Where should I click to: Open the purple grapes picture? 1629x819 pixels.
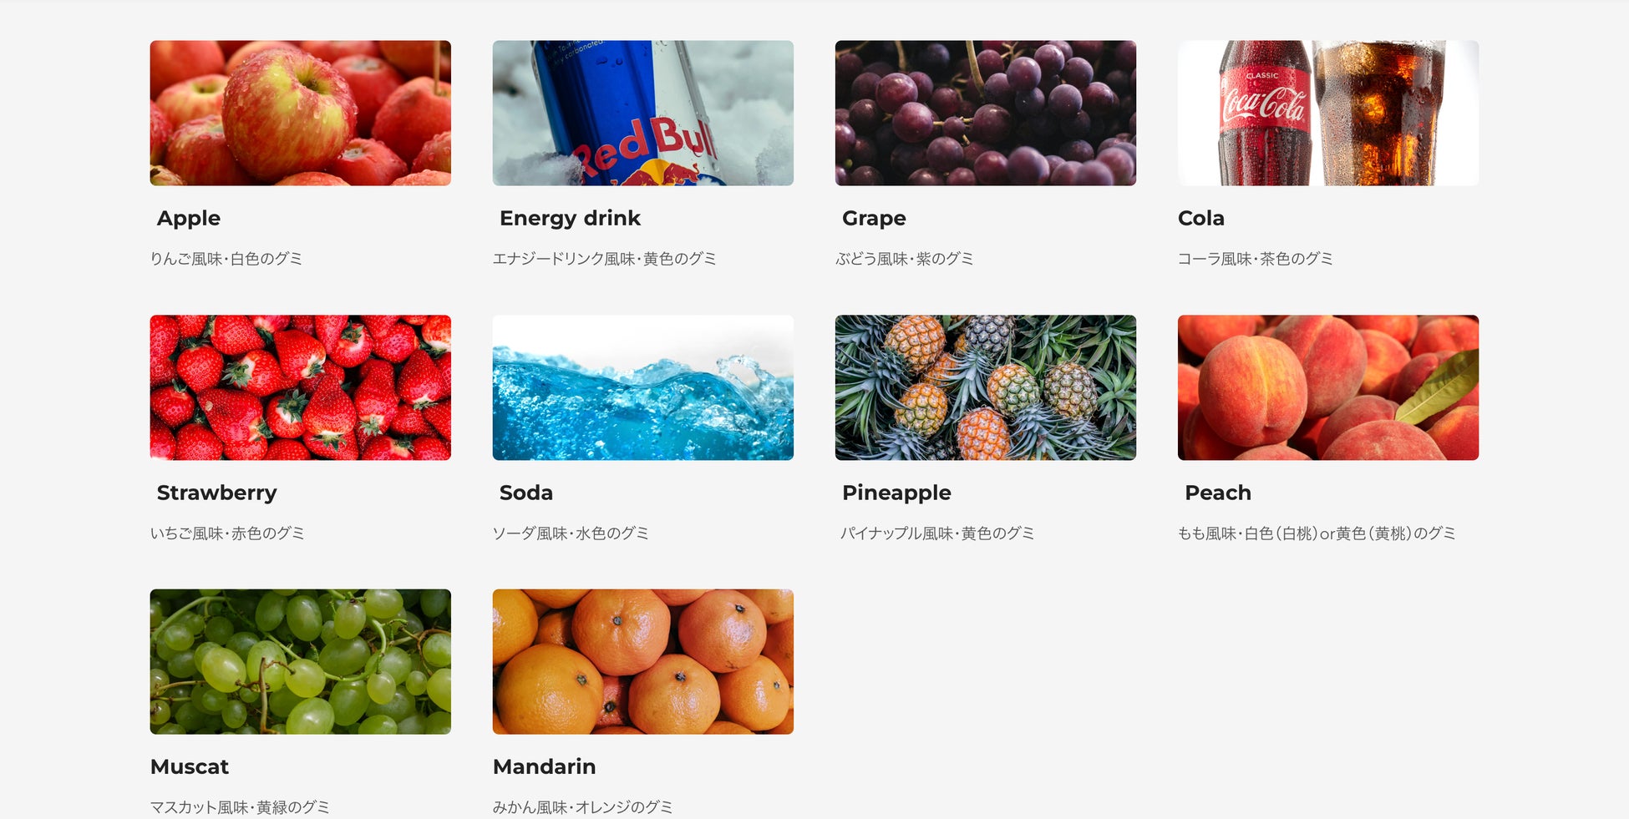[x=985, y=113]
